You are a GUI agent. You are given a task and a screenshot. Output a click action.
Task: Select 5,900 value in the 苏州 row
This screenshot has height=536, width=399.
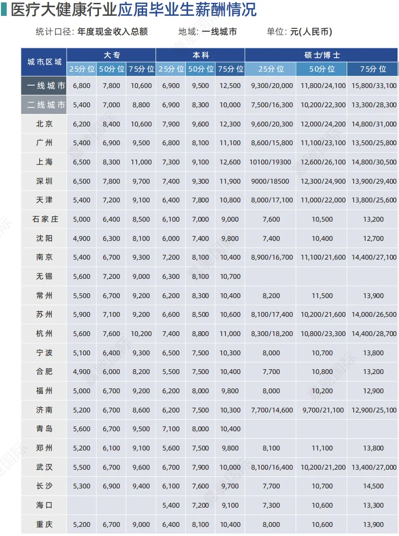coord(82,314)
